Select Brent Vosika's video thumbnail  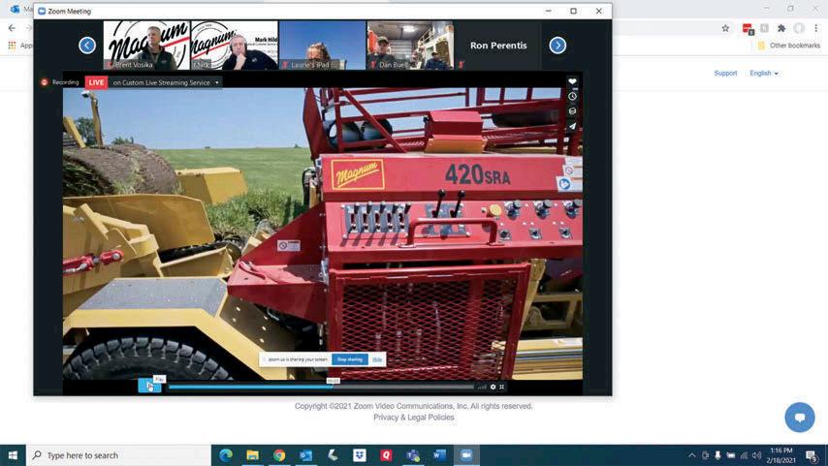click(x=146, y=46)
